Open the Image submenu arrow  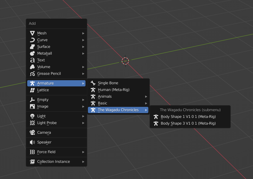(x=83, y=107)
